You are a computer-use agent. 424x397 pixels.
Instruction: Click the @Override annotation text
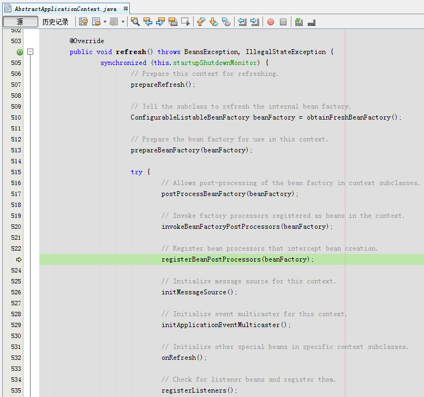[87, 41]
